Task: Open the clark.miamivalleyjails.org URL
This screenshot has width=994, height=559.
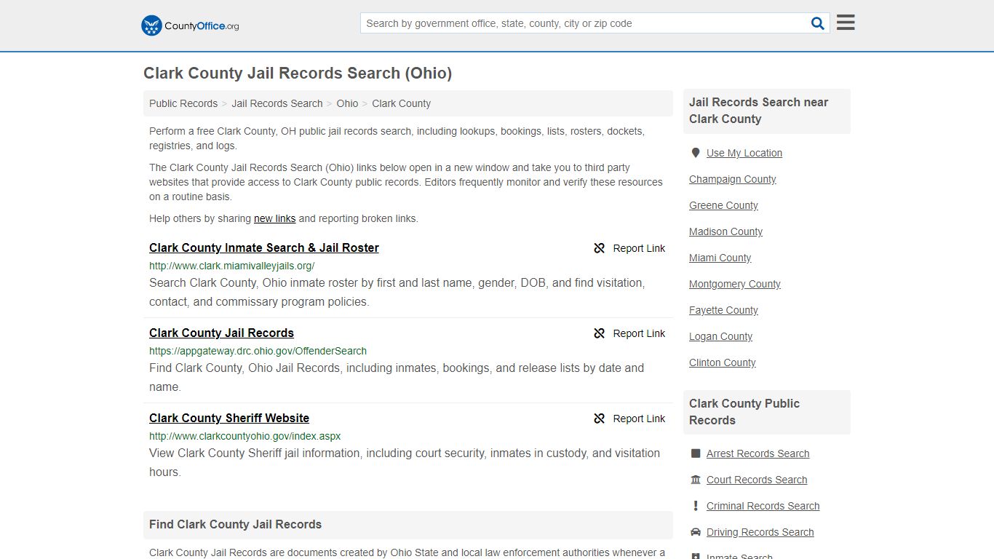Action: coord(232,266)
